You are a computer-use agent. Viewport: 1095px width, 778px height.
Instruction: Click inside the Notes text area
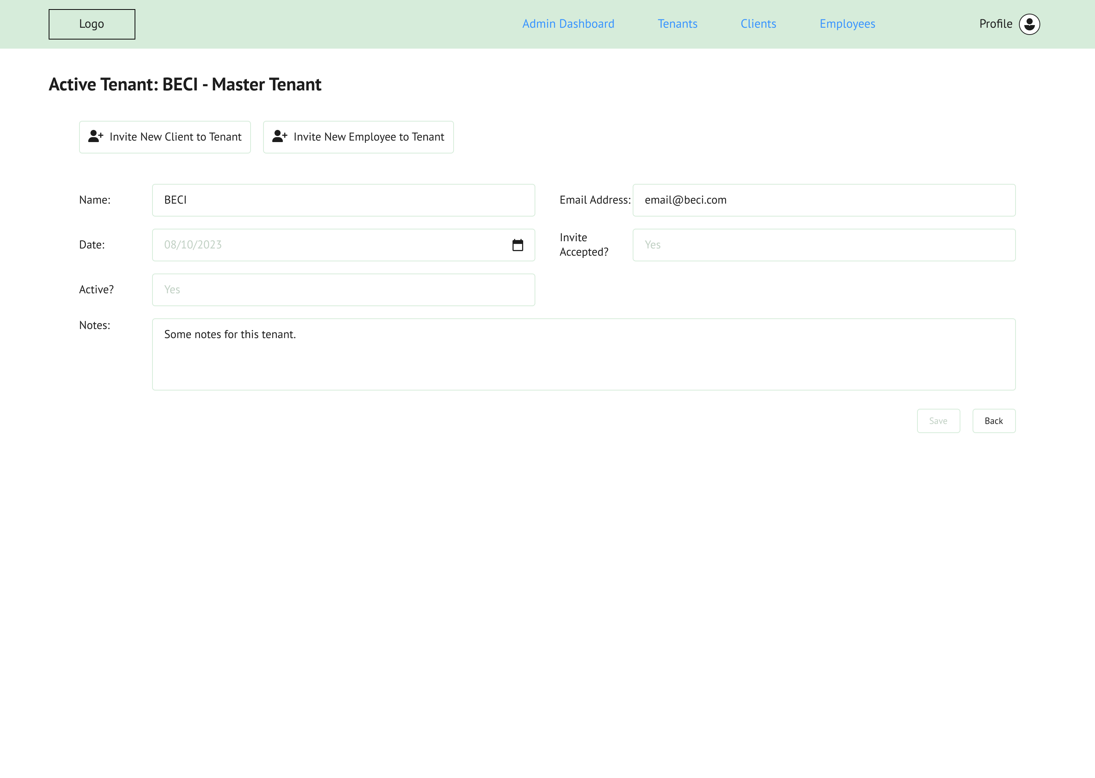pos(584,354)
